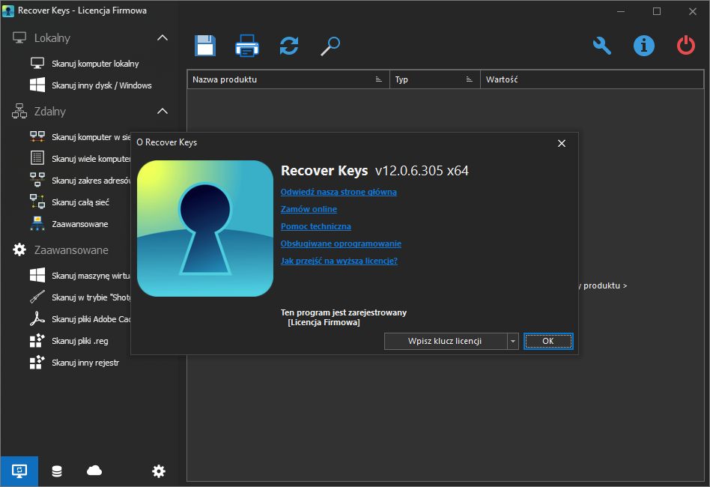Click the computer icon beside remote Zaawansowane item

tap(37, 223)
